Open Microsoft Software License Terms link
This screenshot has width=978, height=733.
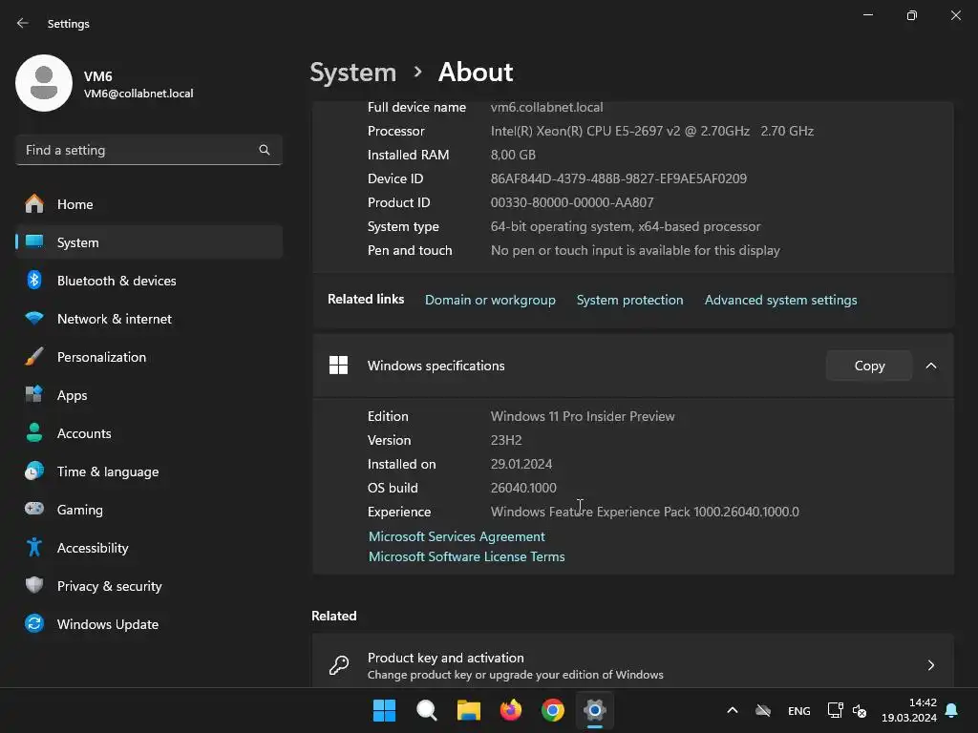(x=466, y=556)
